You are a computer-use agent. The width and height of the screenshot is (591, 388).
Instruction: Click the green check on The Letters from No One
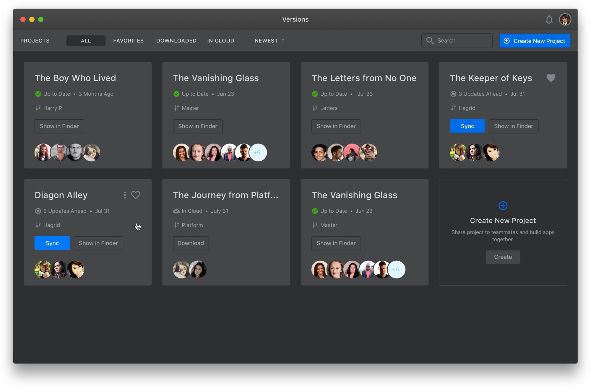pyautogui.click(x=315, y=94)
